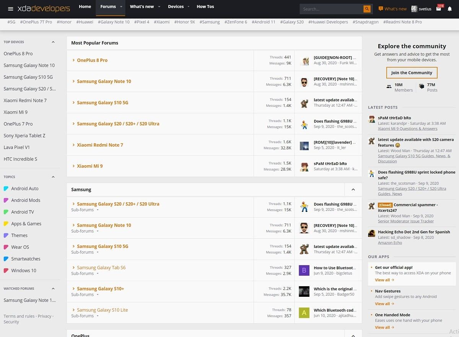The image size is (459, 337).
Task: Select the Windows 10 topic icon
Action: click(x=5, y=270)
